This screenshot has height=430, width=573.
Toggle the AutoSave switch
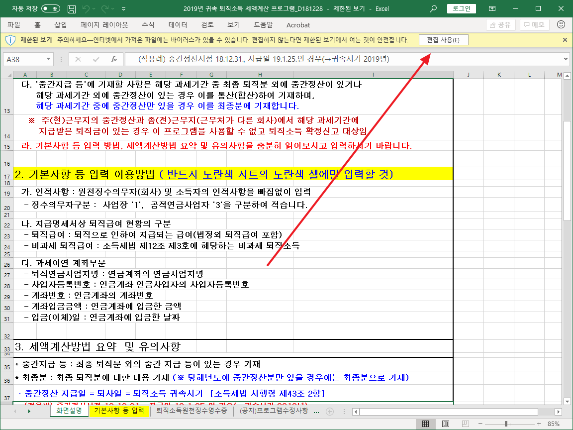50,8
